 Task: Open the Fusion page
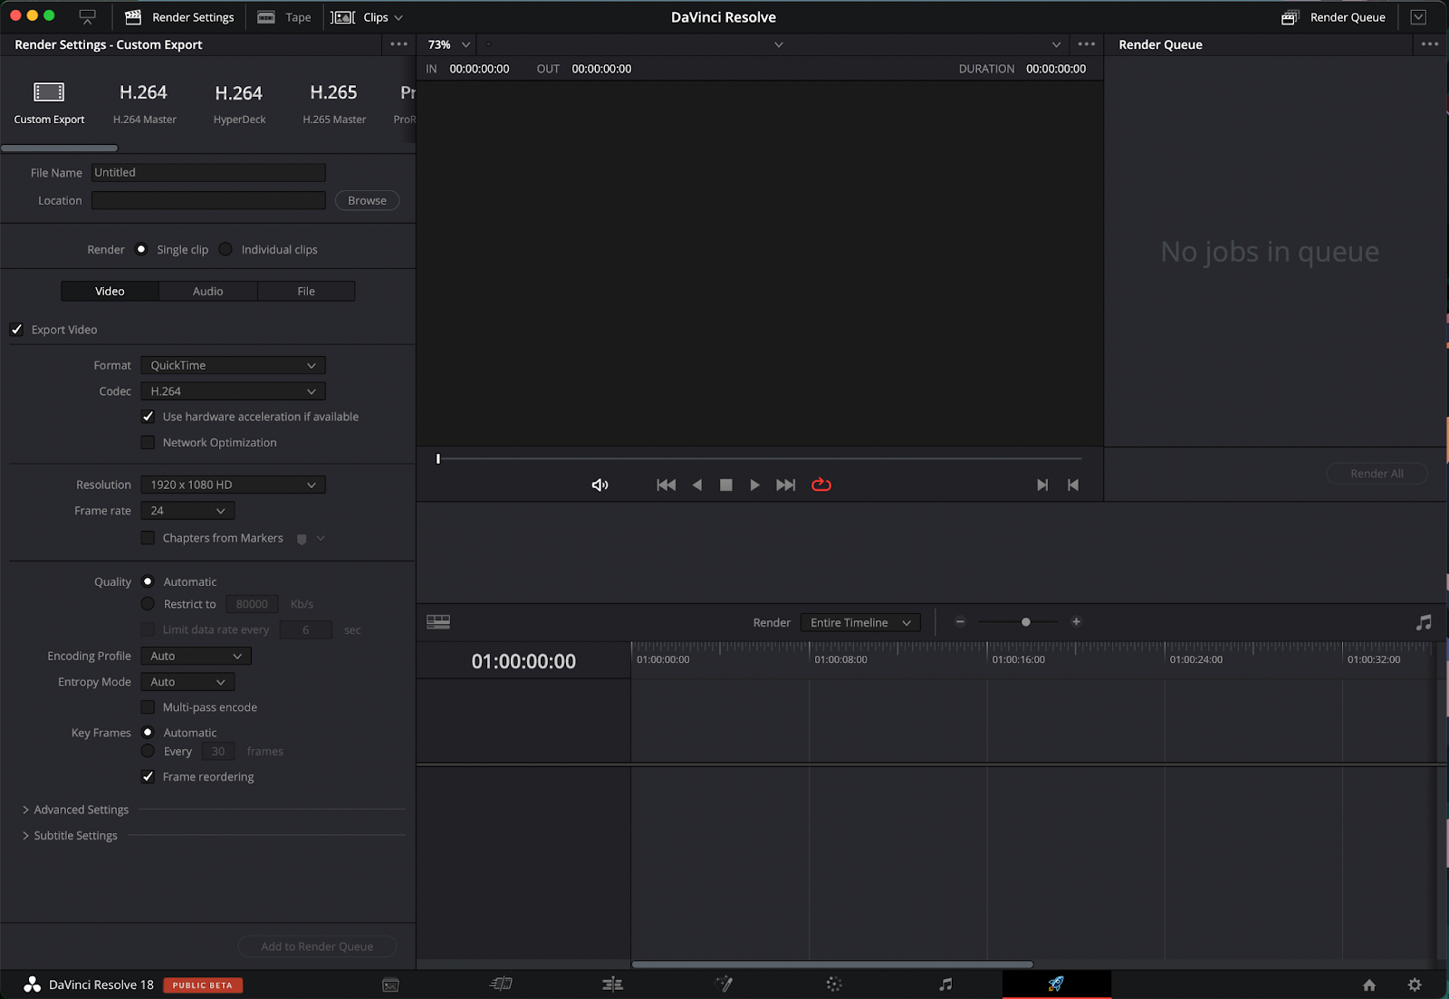click(x=724, y=985)
